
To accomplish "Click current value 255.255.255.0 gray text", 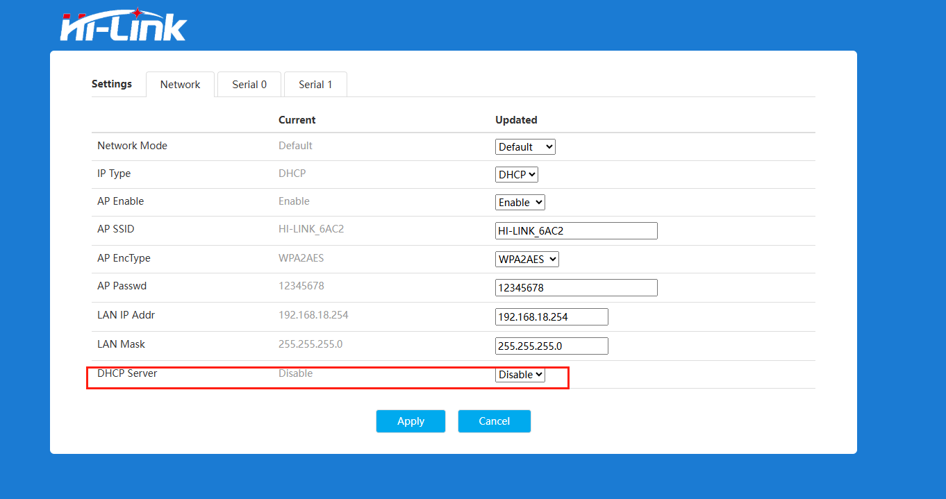I will point(310,344).
